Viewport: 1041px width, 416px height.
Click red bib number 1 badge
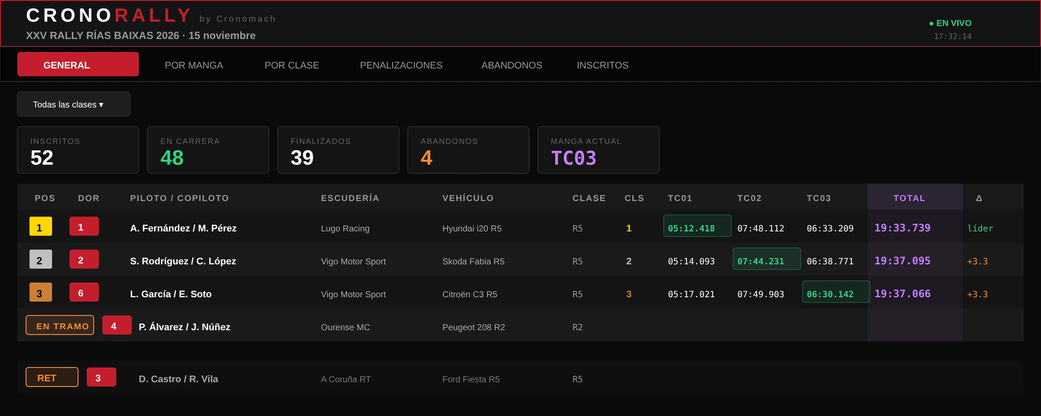(x=84, y=226)
